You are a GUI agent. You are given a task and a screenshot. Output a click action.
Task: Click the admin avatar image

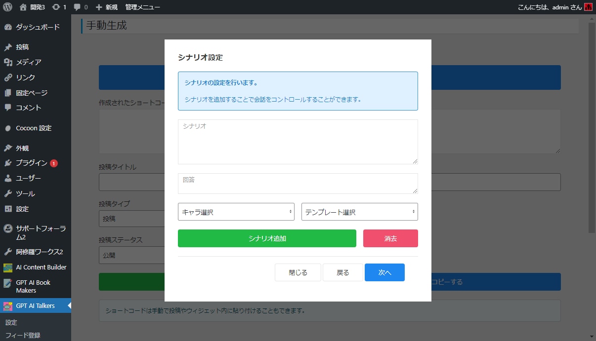pyautogui.click(x=588, y=7)
